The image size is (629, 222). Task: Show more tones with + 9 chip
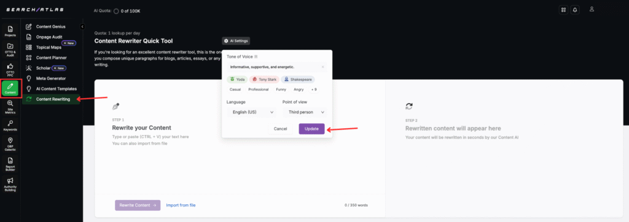[314, 90]
